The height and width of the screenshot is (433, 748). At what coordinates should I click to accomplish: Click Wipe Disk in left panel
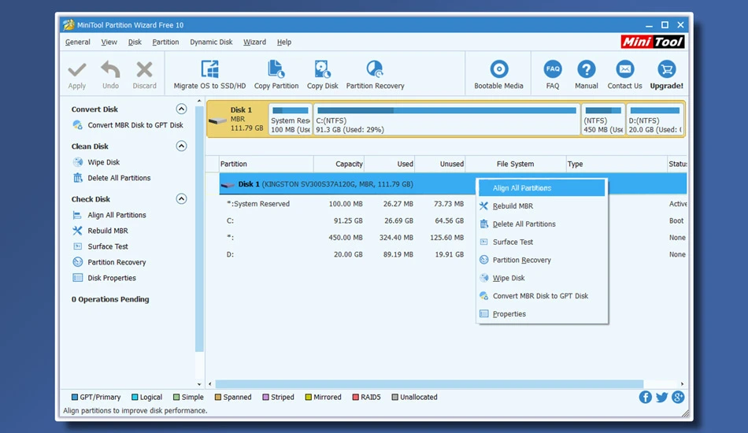coord(103,162)
